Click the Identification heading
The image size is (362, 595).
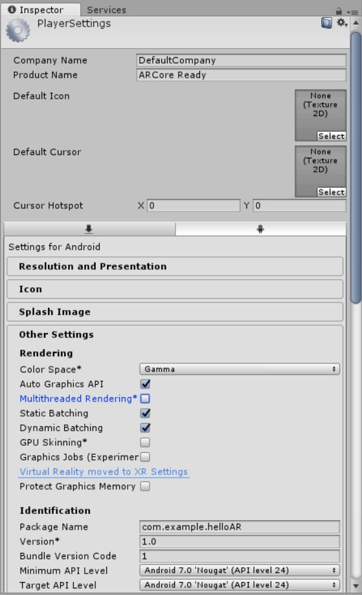[x=55, y=511]
